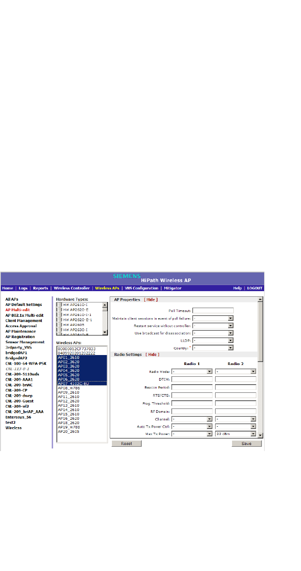Open AP 802.1x Multi-edit in the sidebar
This screenshot has height=571, width=301.
[24, 315]
